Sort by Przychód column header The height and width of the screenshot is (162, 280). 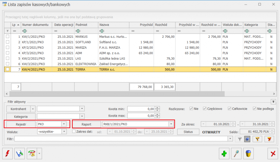point(142,25)
